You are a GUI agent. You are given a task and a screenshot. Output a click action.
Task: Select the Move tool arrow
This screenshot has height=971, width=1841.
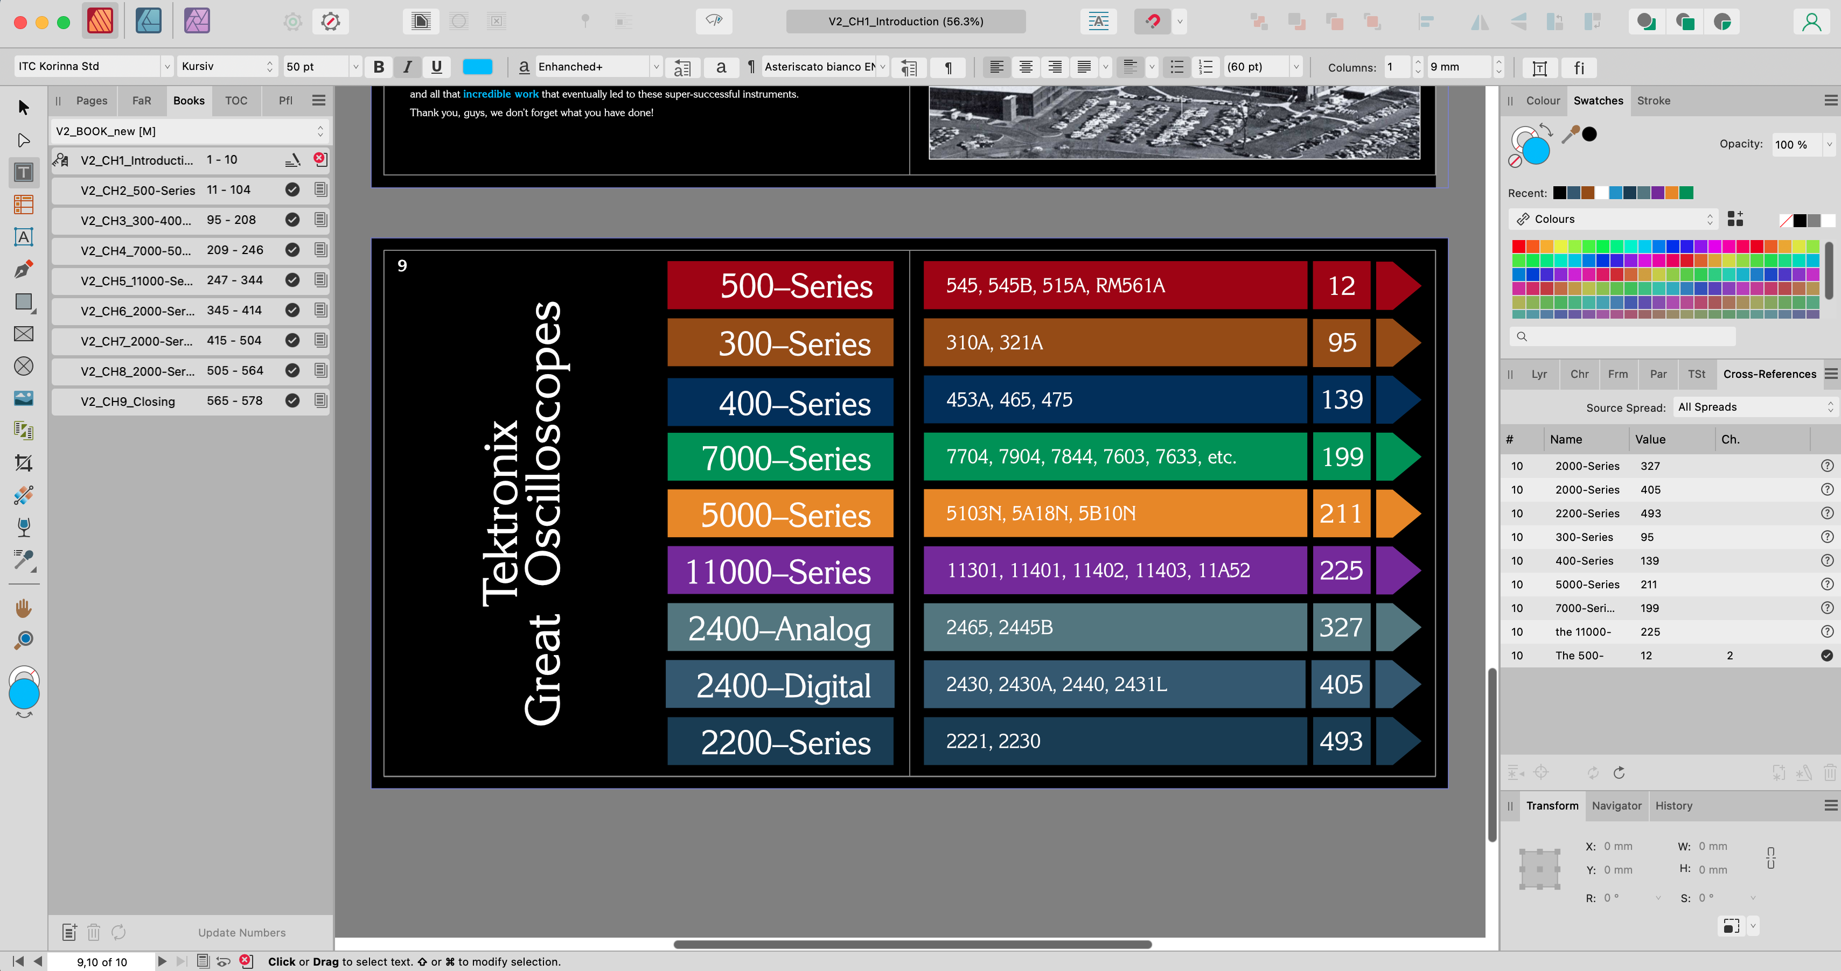24,107
